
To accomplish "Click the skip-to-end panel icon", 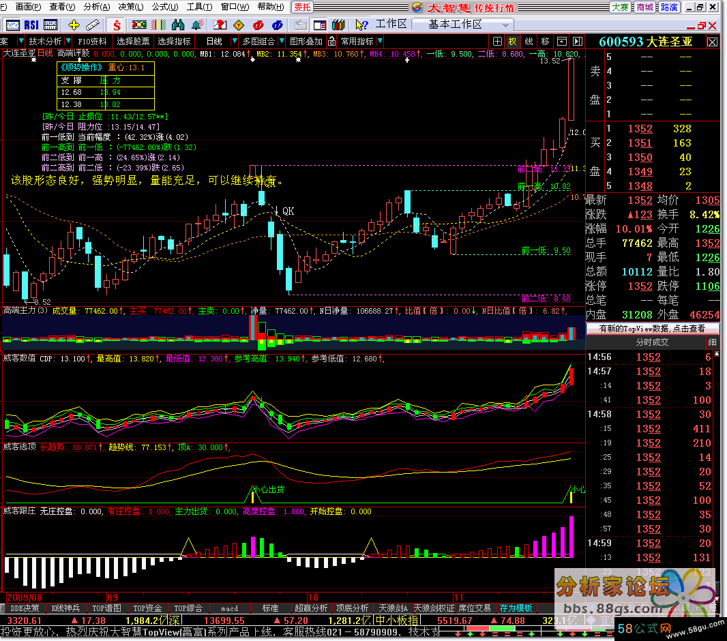I will tap(578, 42).
